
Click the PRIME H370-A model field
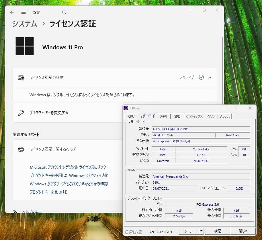[x=183, y=135]
